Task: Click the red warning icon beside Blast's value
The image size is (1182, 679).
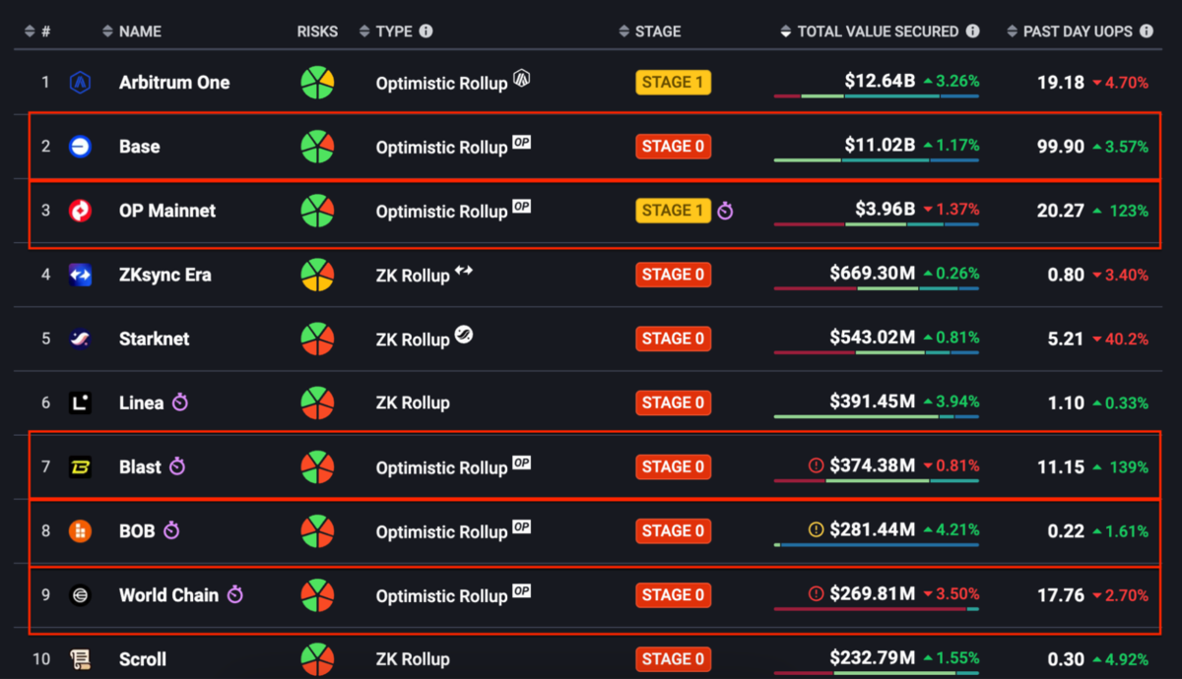Action: click(816, 466)
